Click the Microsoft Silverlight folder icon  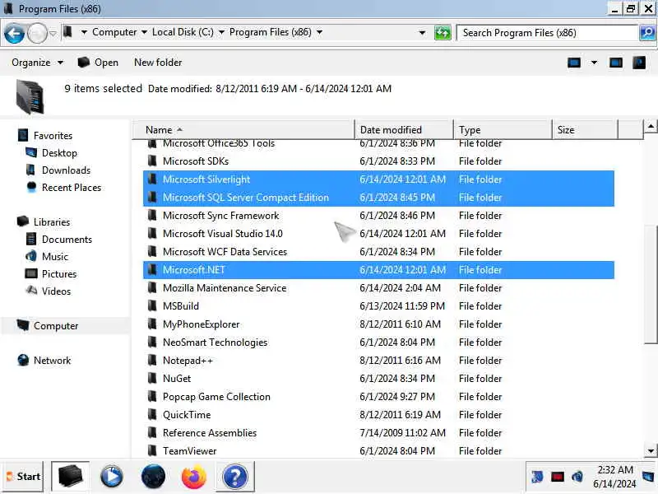point(152,179)
